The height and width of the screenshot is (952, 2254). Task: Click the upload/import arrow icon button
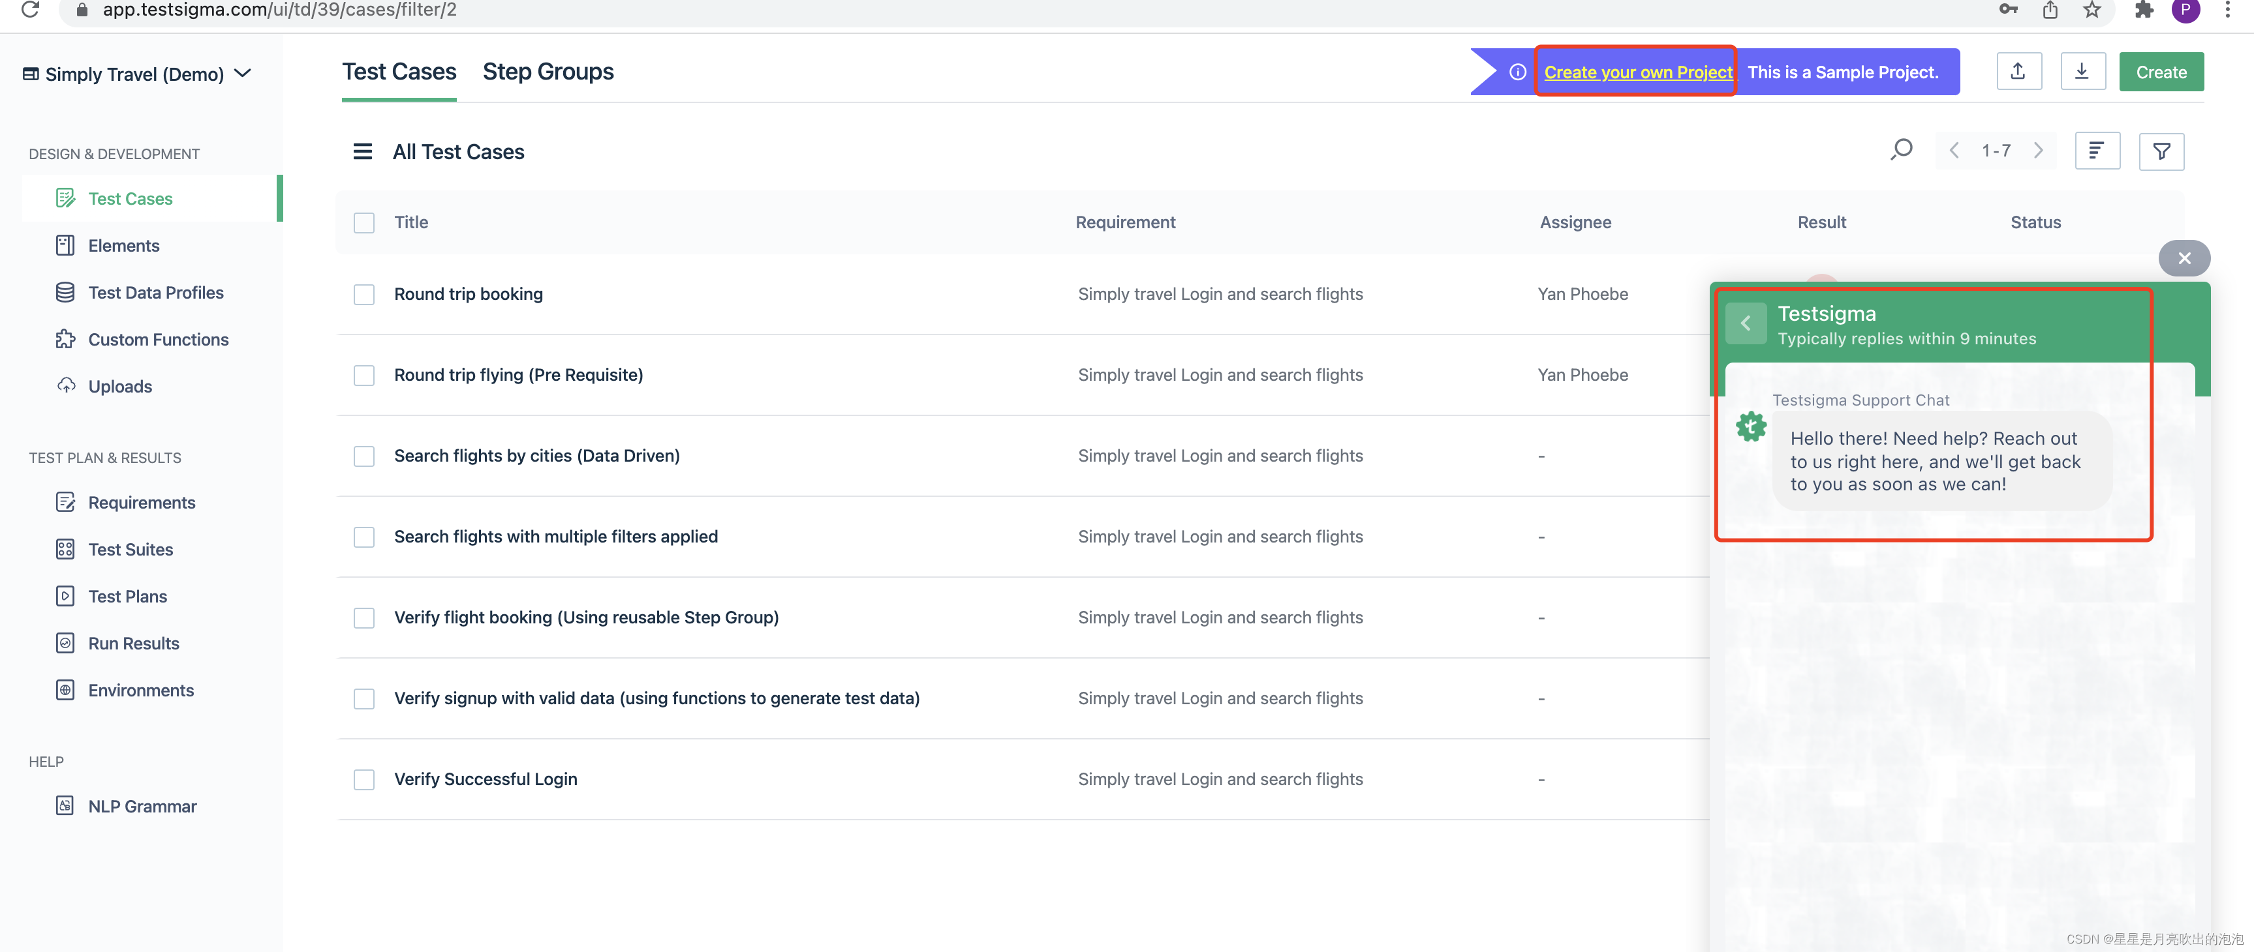click(x=2018, y=72)
